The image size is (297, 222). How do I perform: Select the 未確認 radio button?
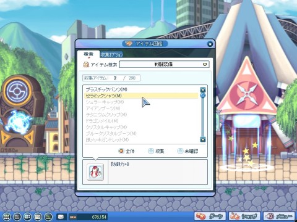pos(180,151)
